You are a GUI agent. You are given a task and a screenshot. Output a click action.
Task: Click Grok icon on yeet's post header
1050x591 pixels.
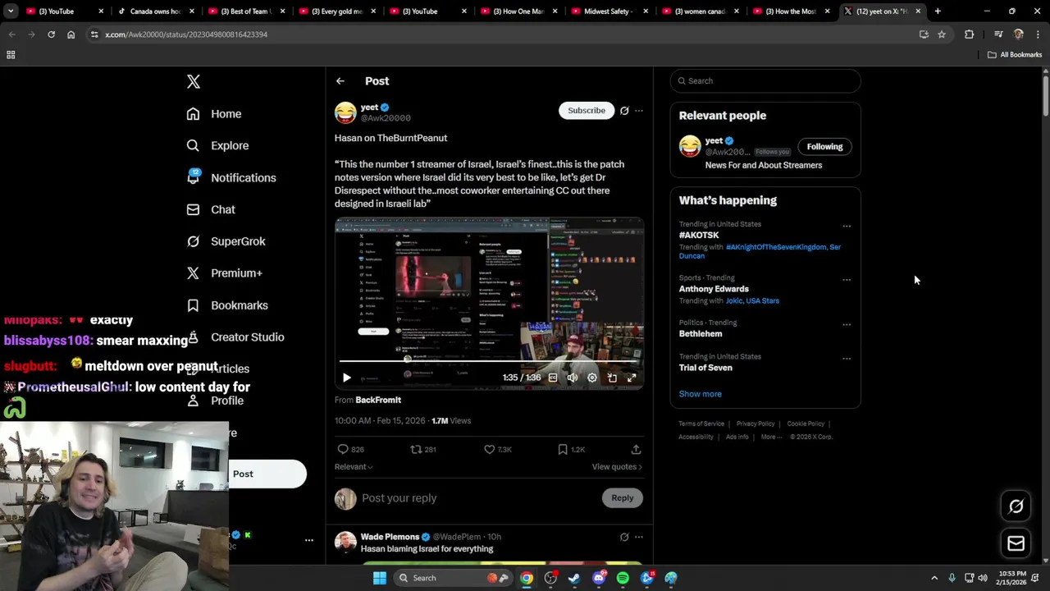coord(624,111)
